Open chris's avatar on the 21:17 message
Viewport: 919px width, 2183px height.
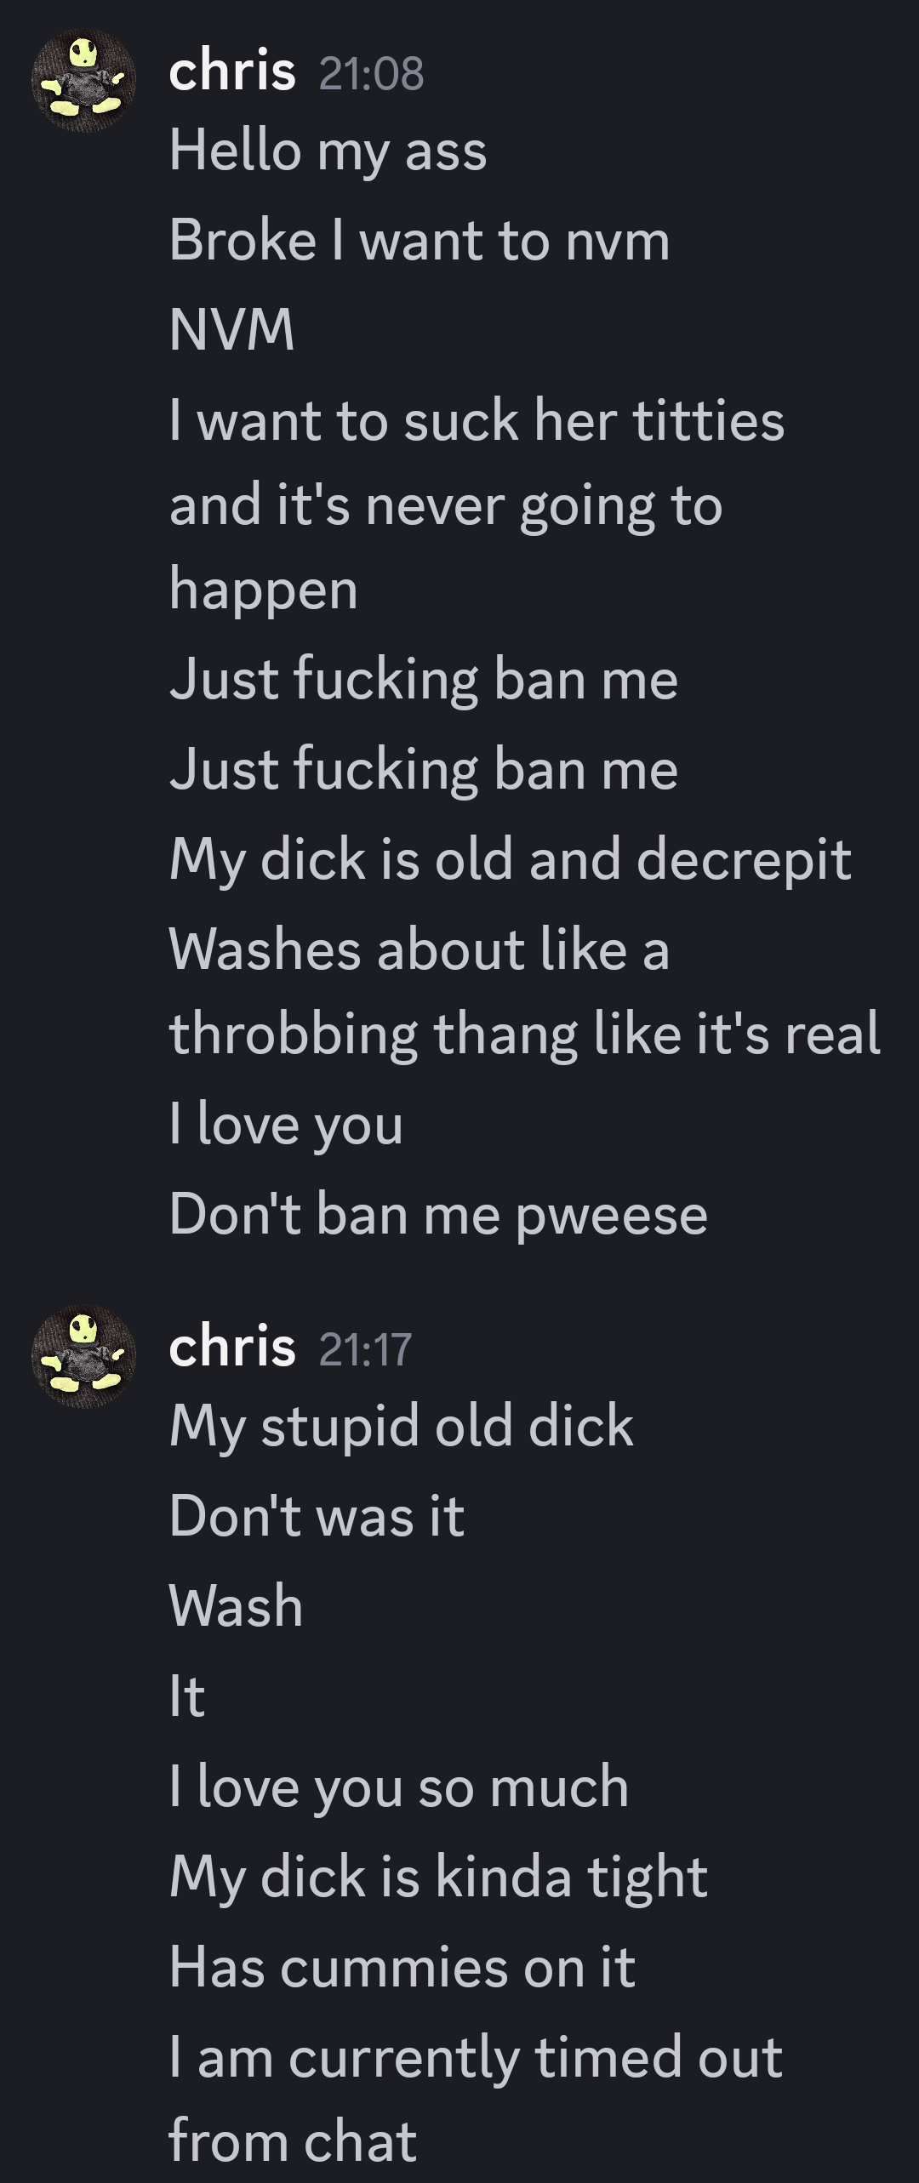(83, 1356)
